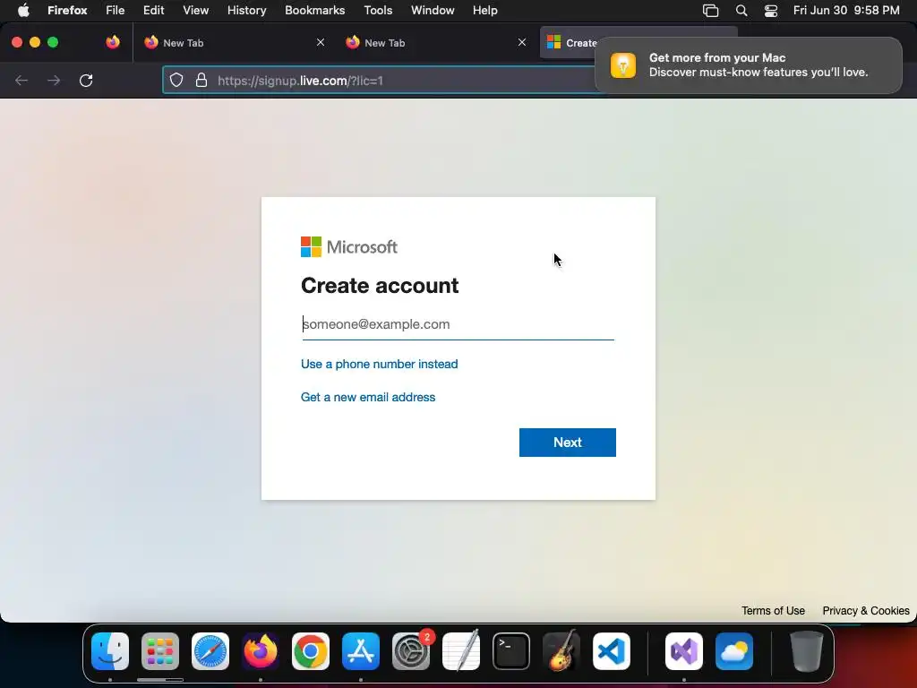Screen dimensions: 917x688
Task: Open the History menu
Action: pyautogui.click(x=247, y=11)
